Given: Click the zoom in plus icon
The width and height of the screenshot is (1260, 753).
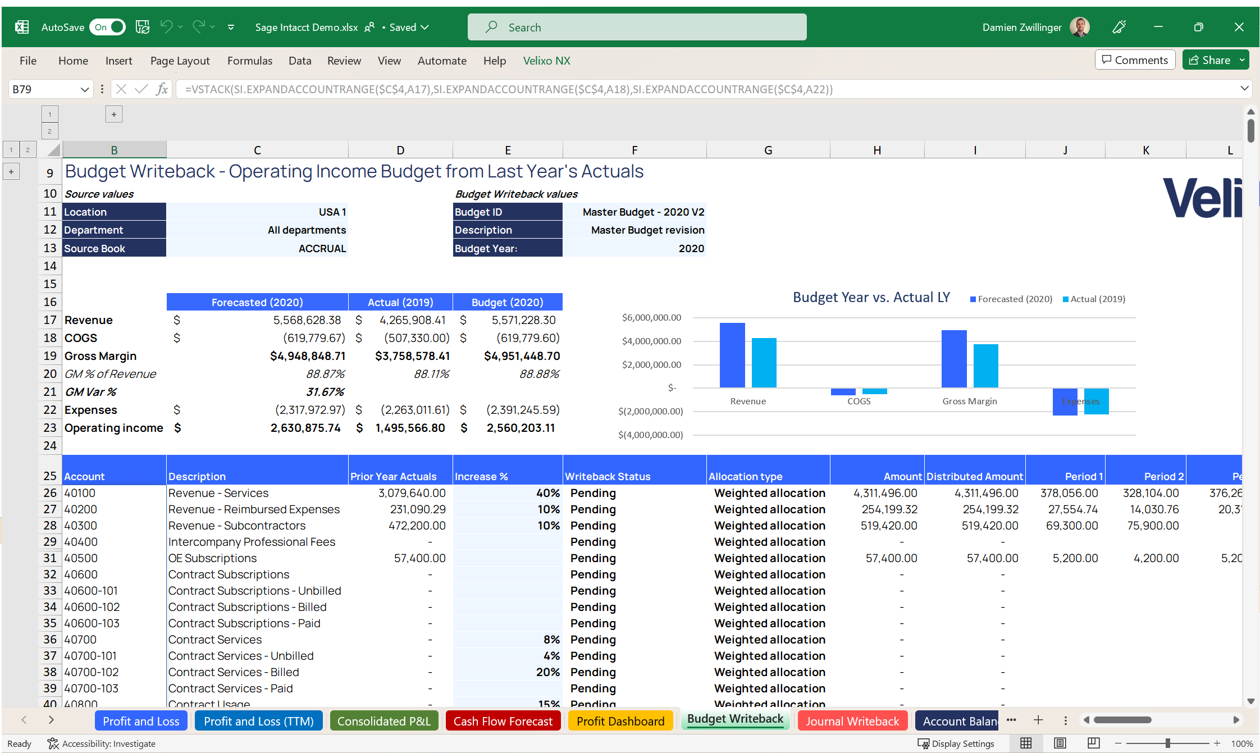Looking at the screenshot, I should point(1217,743).
